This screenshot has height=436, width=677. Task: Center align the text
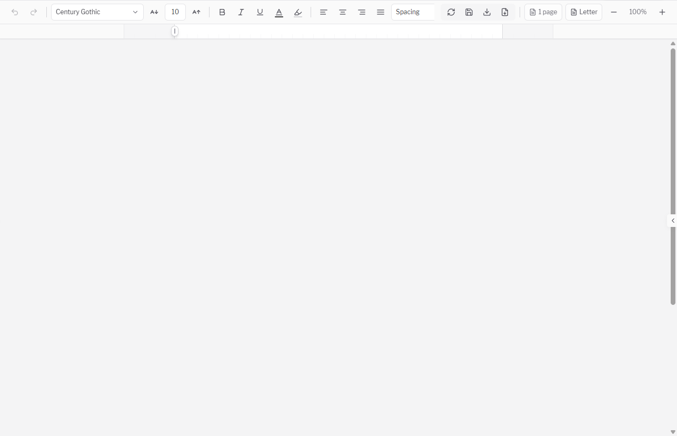coord(343,12)
